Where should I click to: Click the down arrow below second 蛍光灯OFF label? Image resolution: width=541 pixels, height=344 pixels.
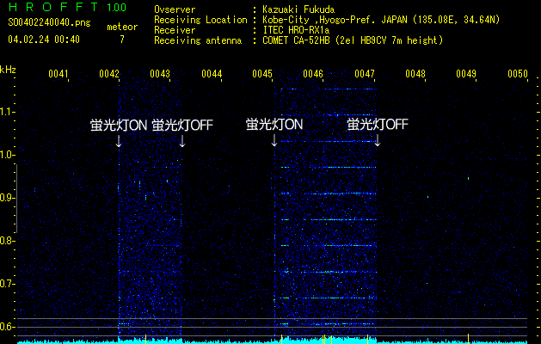coord(377,141)
